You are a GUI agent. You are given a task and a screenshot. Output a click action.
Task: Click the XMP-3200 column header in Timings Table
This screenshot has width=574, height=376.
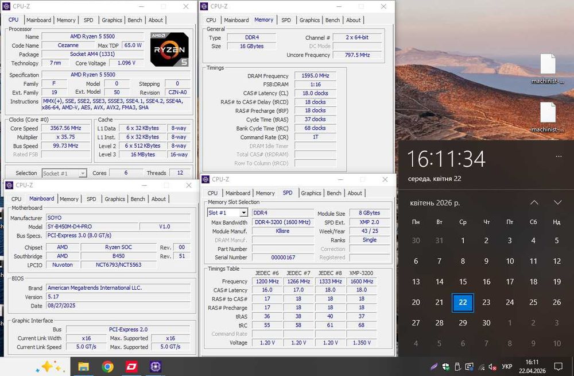[361, 273]
